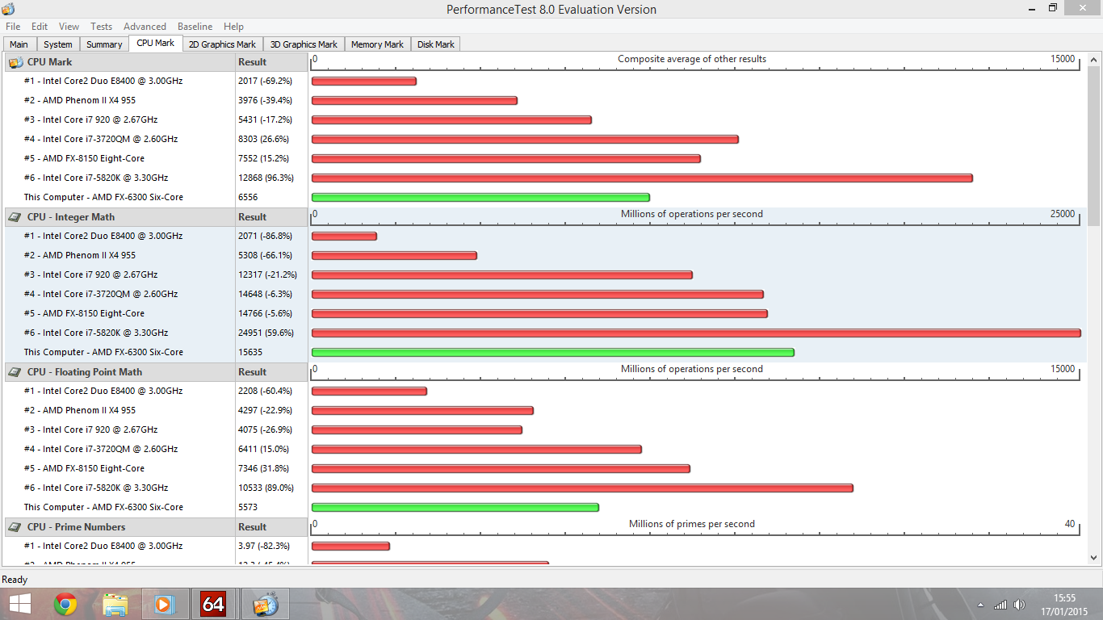Click the CPU Mark Result column header

(x=272, y=62)
